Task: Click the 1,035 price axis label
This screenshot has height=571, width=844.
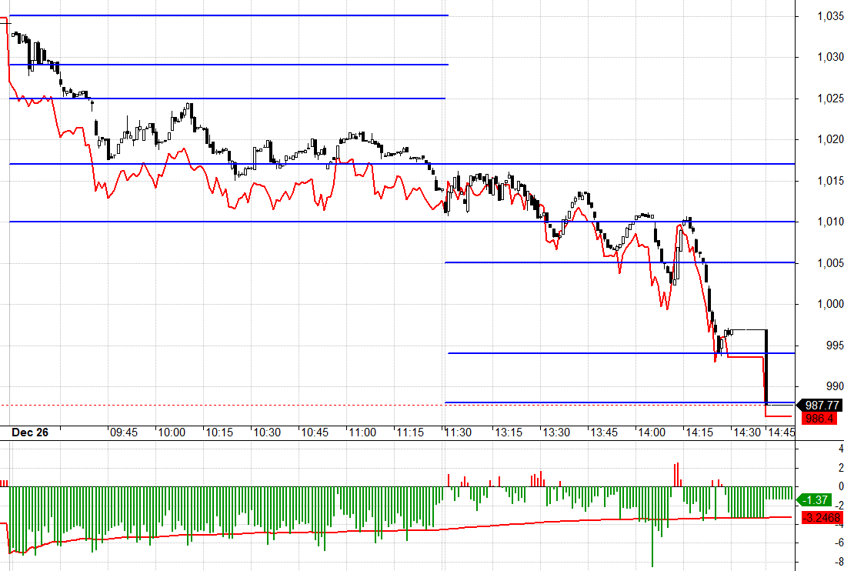Action: 821,16
